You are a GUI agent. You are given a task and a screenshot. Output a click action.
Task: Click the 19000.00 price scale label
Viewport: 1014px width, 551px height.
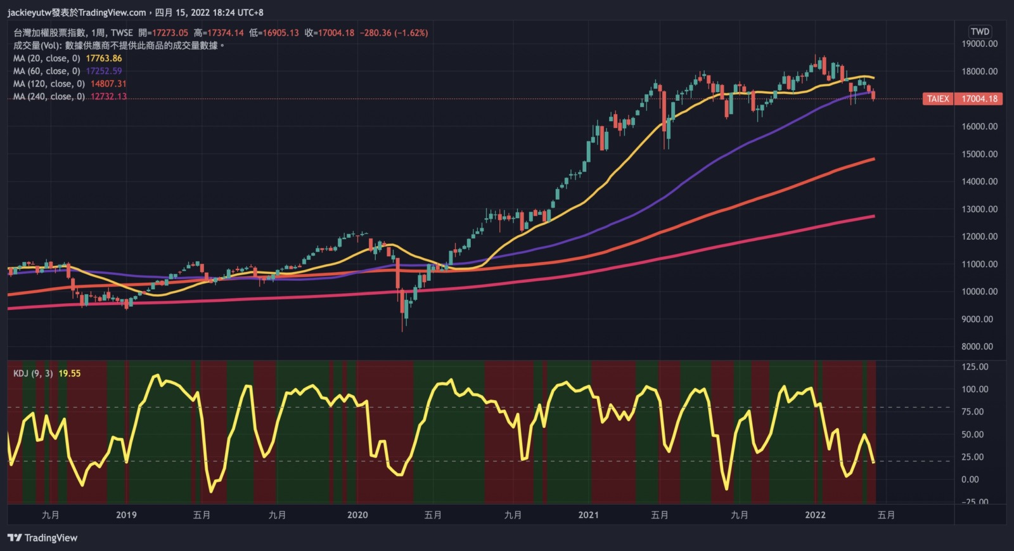[x=979, y=44]
